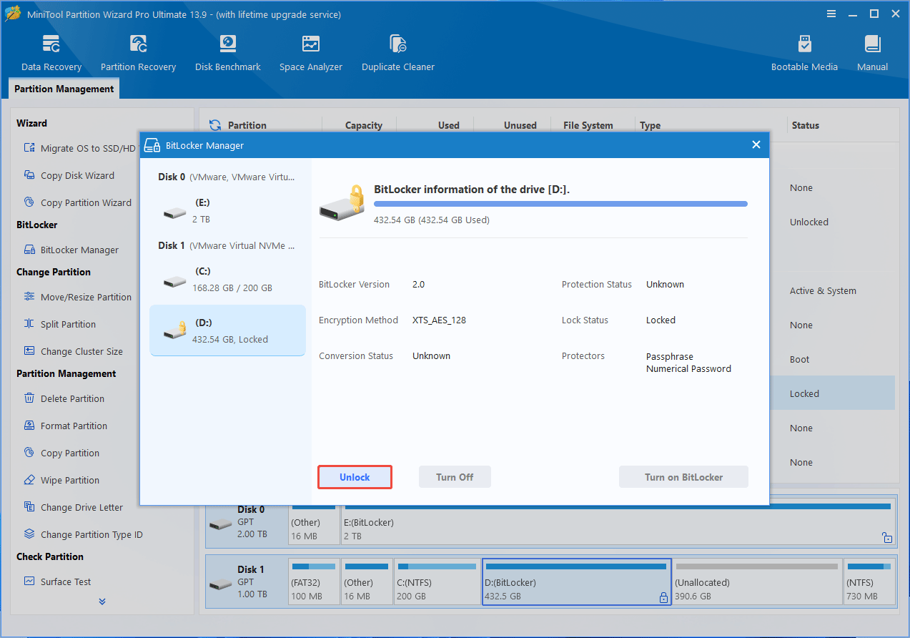Start the Migrate OS to SSD/HD wizard
Viewport: 910px width, 638px height.
pyautogui.click(x=79, y=148)
